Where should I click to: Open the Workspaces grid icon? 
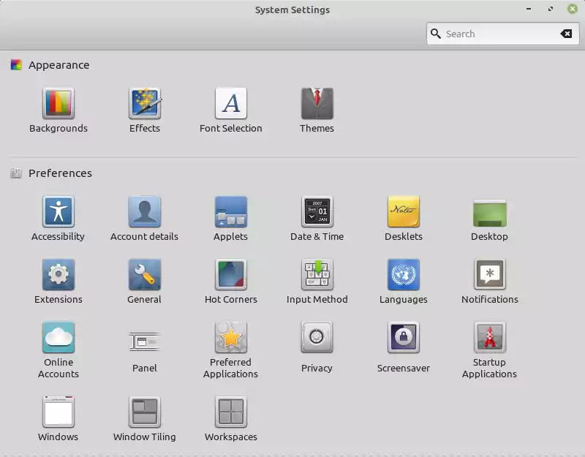pos(231,412)
